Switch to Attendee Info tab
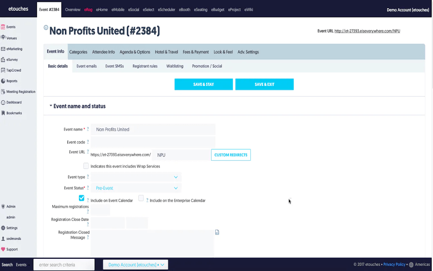 (x=103, y=52)
